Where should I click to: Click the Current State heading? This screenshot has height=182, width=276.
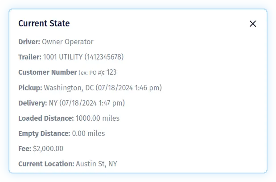point(44,23)
